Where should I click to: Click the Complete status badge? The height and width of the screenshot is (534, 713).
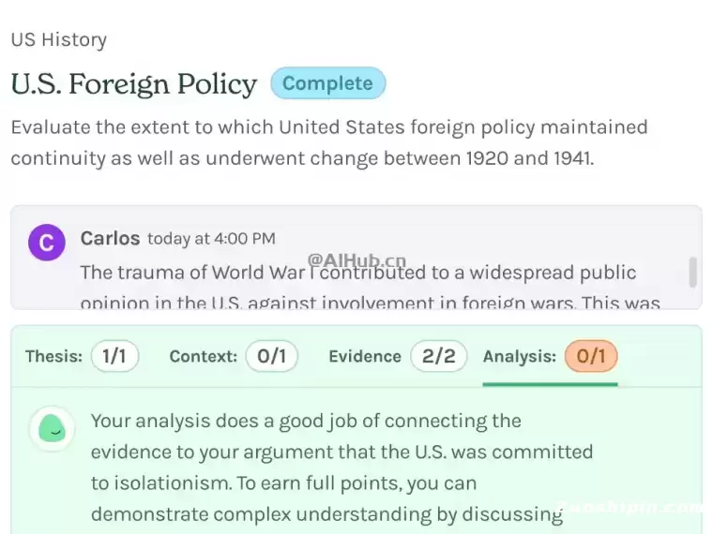click(x=327, y=83)
